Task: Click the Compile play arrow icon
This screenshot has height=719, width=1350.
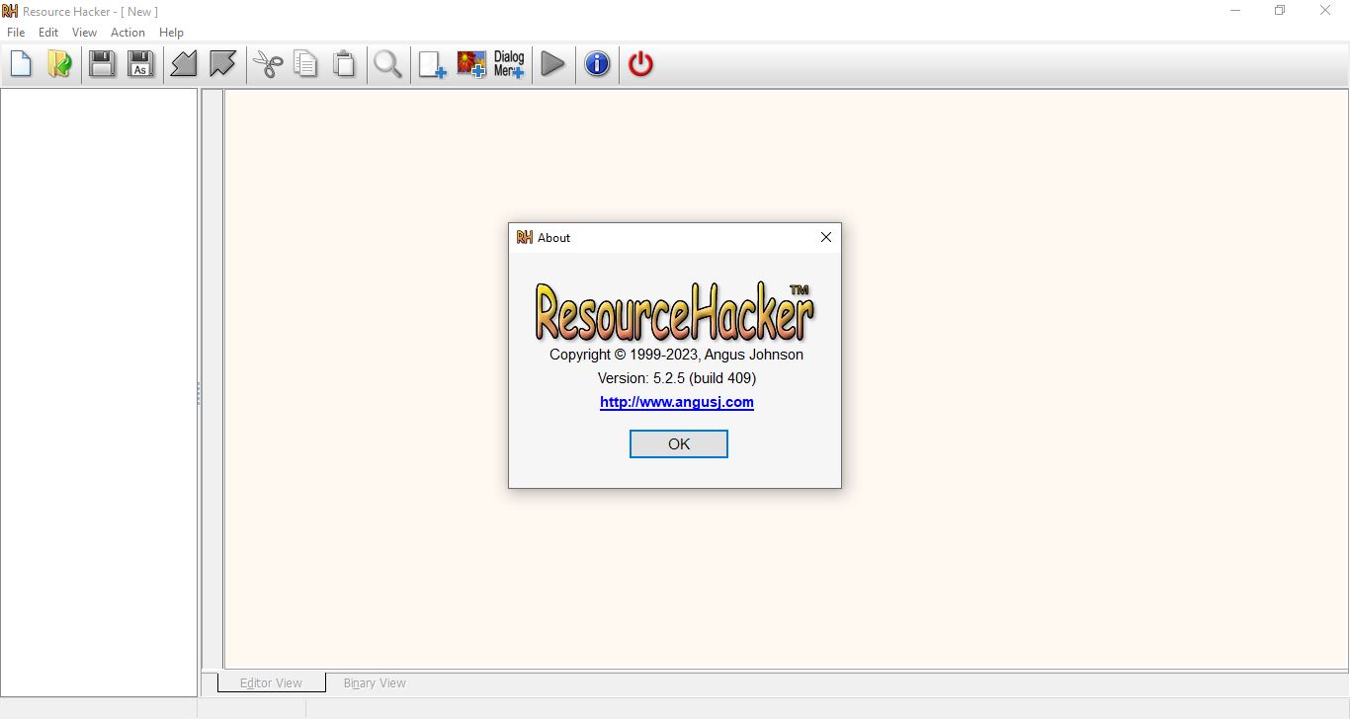Action: pos(553,64)
